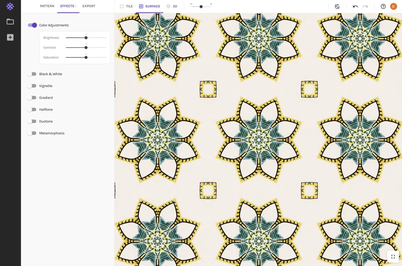Enable the Black & White effect
This screenshot has width=402, height=266.
tap(32, 74)
